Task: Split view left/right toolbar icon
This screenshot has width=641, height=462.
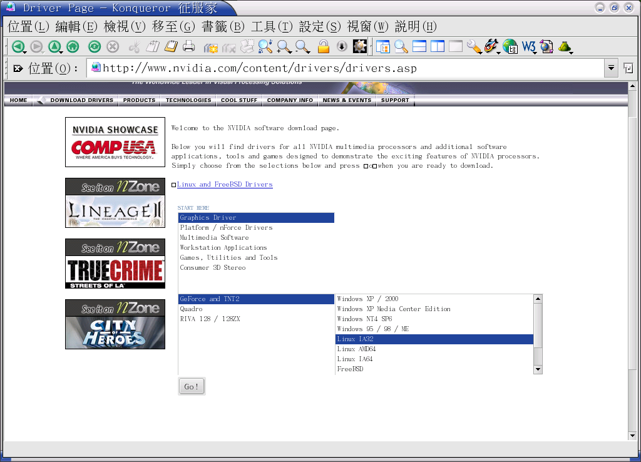Action: point(438,46)
